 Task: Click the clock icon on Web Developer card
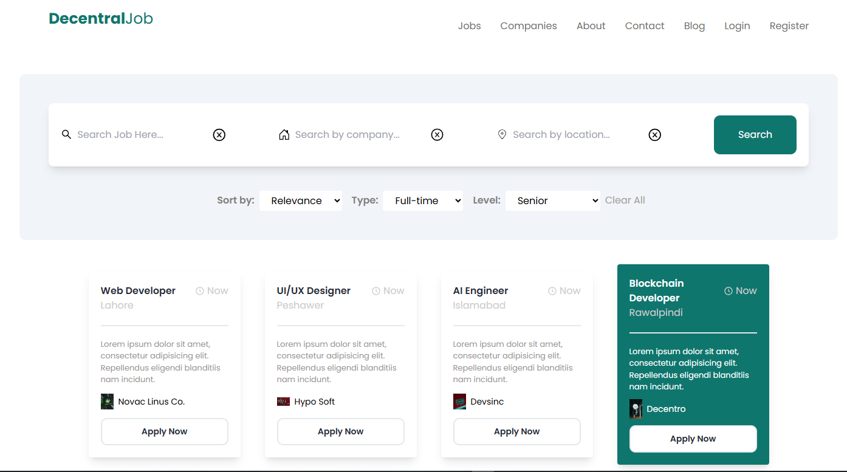200,291
